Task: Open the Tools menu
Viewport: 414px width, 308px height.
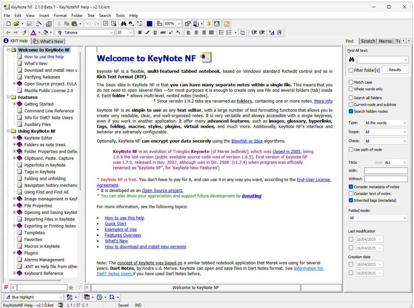Action: click(120, 15)
